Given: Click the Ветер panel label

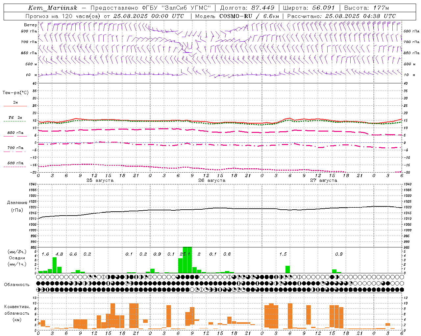Looking at the screenshot, I should click(x=30, y=25).
